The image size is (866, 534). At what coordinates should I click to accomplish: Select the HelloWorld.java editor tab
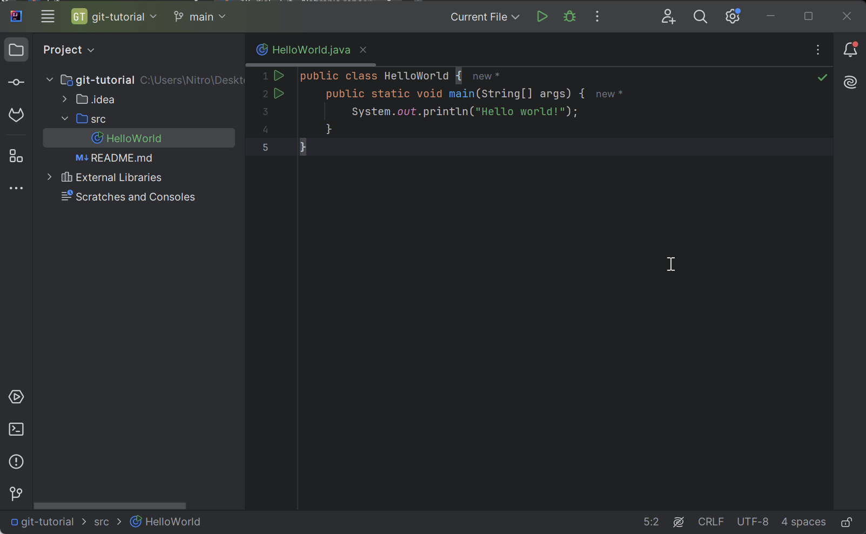coord(311,50)
